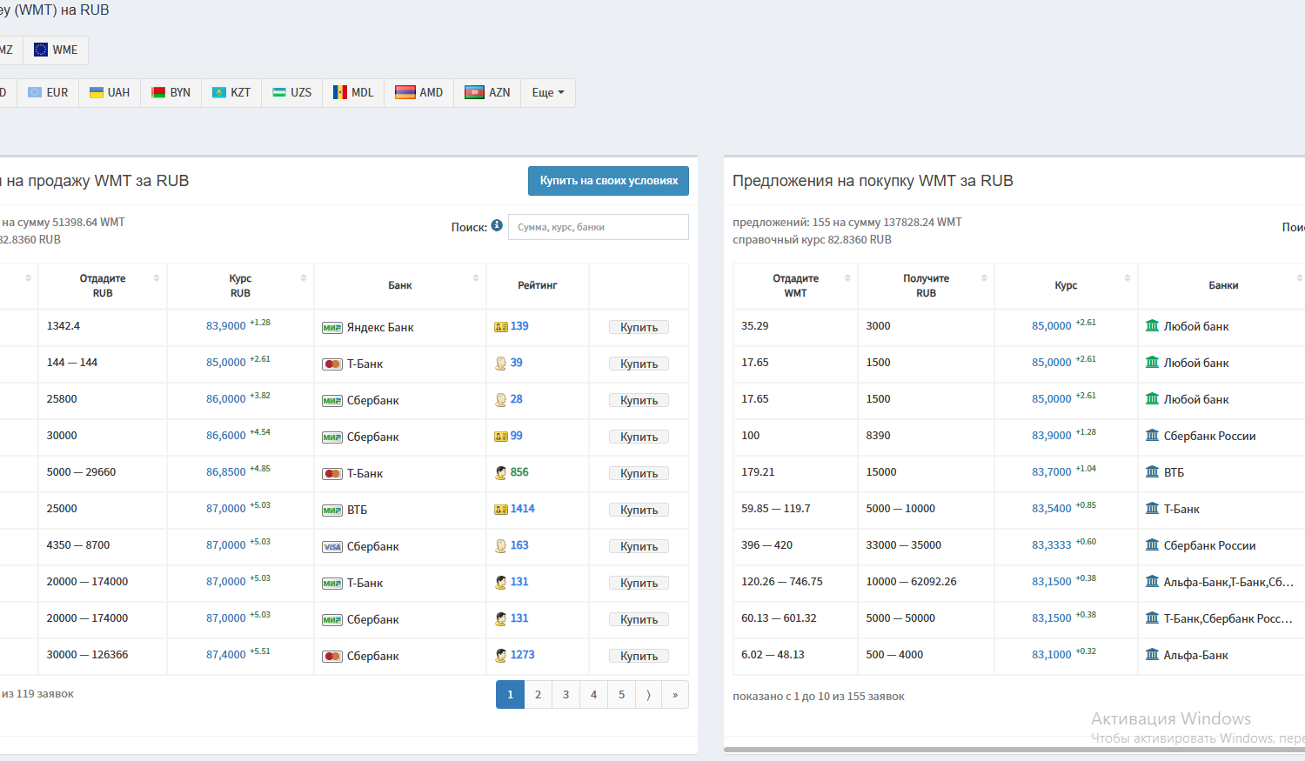
Task: Click the bank icon in the 10000 — 62092.26 row
Action: [1152, 581]
